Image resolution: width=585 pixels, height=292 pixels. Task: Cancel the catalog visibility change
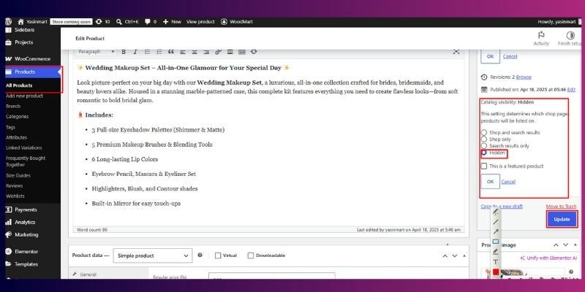pos(508,182)
